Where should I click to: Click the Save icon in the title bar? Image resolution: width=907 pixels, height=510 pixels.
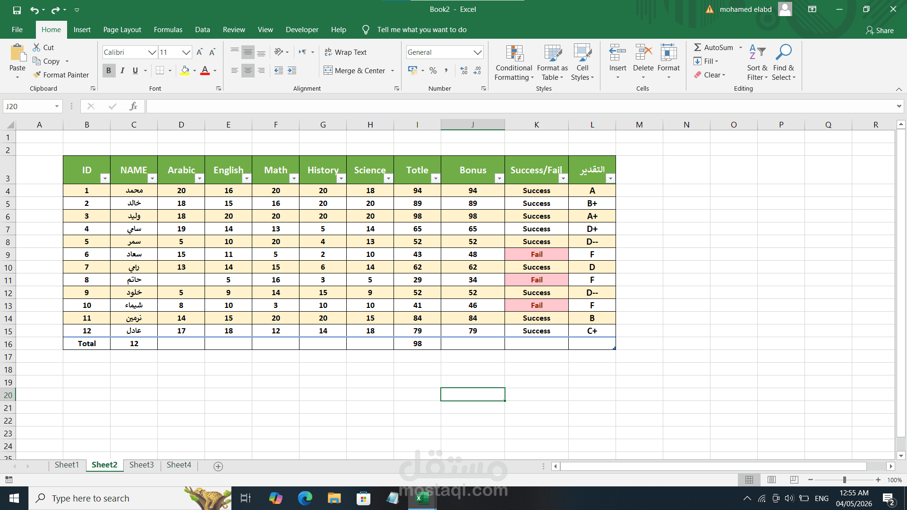(17, 9)
